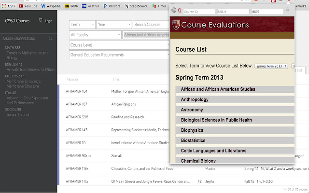The width and height of the screenshot is (309, 193).
Task: Open the Year dropdown filter
Action: pos(114,25)
